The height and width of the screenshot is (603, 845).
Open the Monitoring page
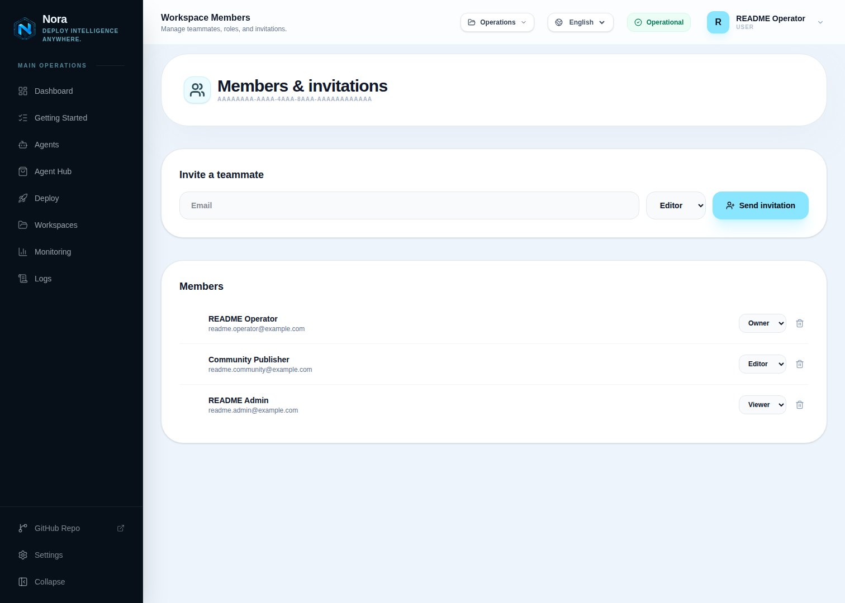pyautogui.click(x=72, y=252)
